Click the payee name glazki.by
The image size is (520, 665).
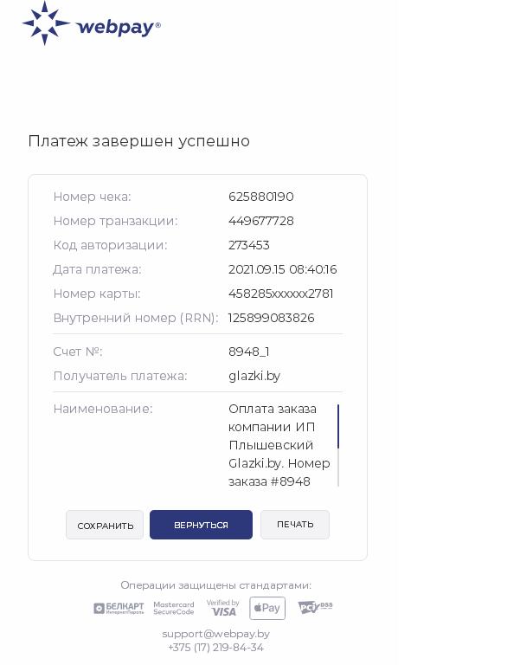[254, 376]
